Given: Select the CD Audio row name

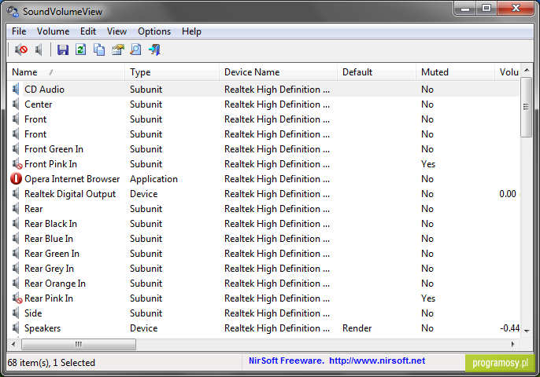Looking at the screenshot, I should tap(44, 90).
